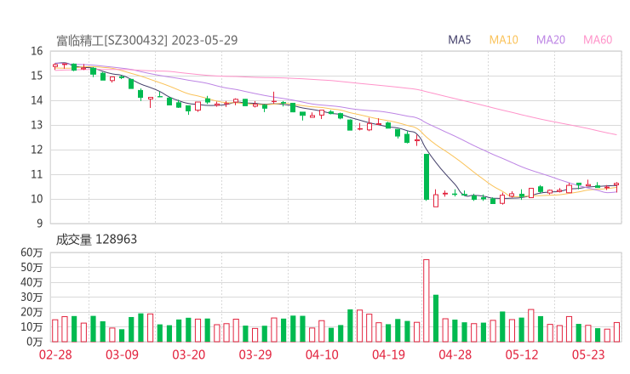Viewport: 630px width, 374px height.
Task: Click the 03-20 date label
Action: (x=189, y=354)
